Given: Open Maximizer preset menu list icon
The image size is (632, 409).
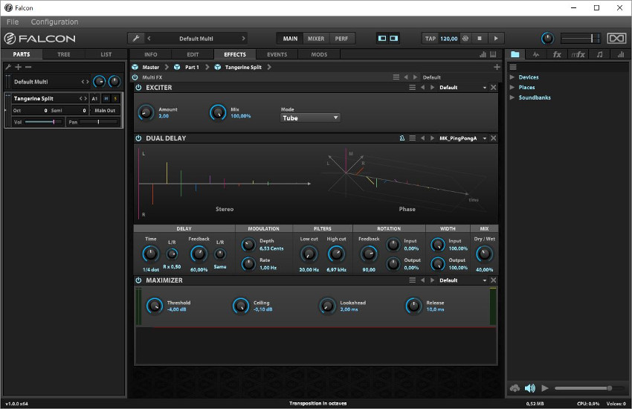Looking at the screenshot, I should 413,280.
